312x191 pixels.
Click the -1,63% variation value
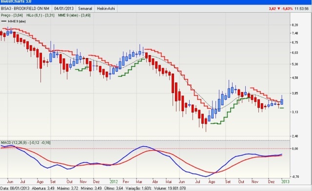tap(287, 9)
